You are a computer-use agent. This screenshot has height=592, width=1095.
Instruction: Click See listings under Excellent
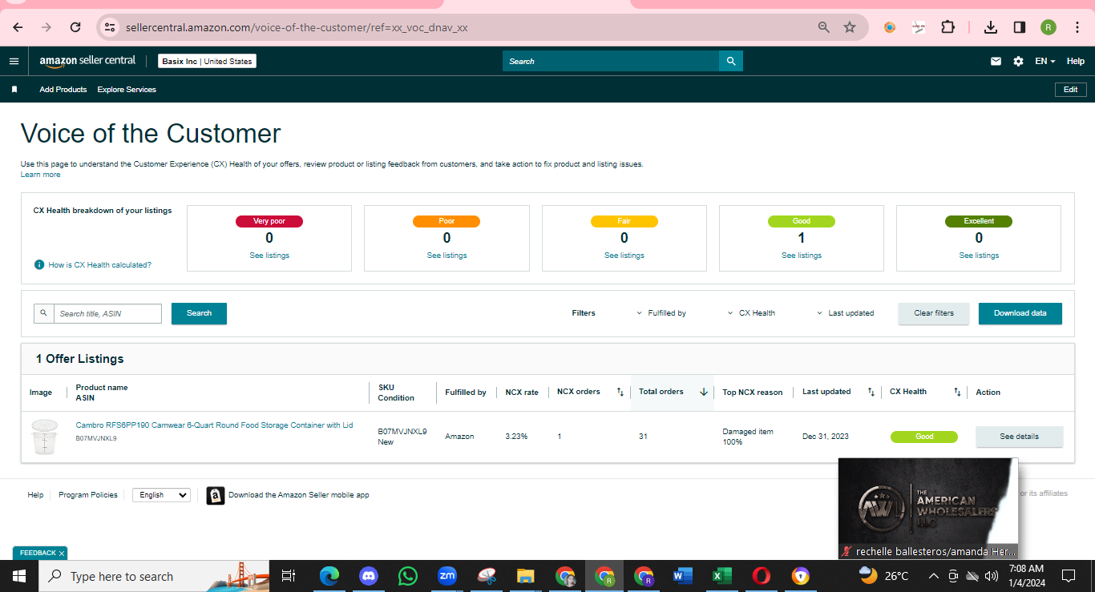(x=979, y=256)
